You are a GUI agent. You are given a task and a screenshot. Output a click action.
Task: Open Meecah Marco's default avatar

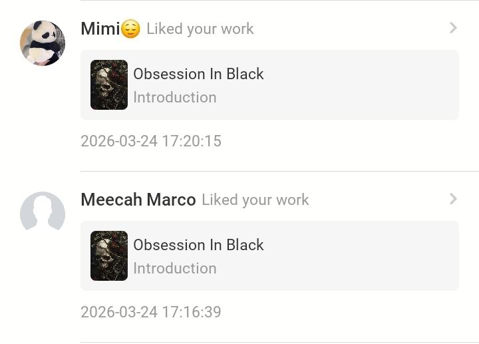click(43, 214)
